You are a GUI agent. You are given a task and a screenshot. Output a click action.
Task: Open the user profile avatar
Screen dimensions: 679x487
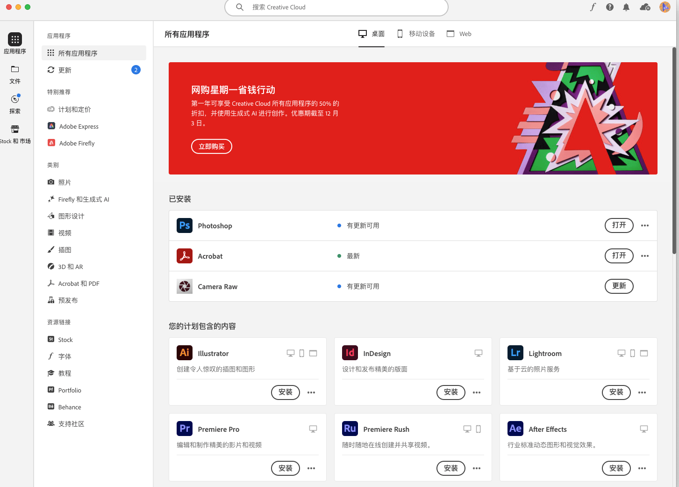(x=665, y=7)
